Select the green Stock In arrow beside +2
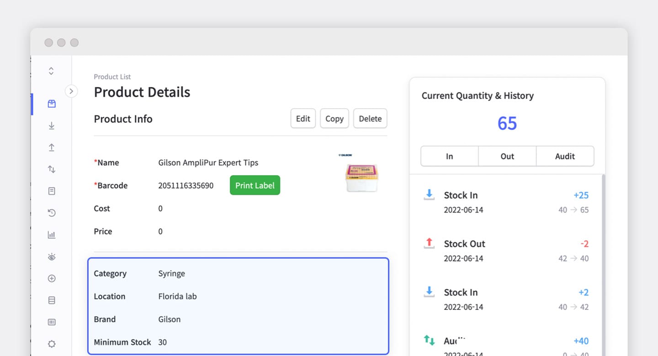658x356 pixels. pos(429,292)
